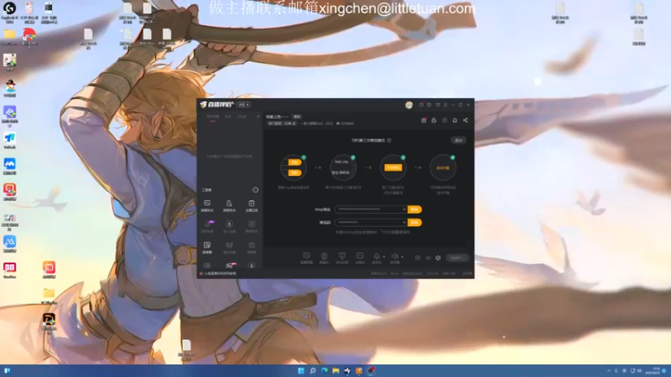Click the start streaming pill button at bottom-right
The image size is (671, 377).
[x=457, y=258]
